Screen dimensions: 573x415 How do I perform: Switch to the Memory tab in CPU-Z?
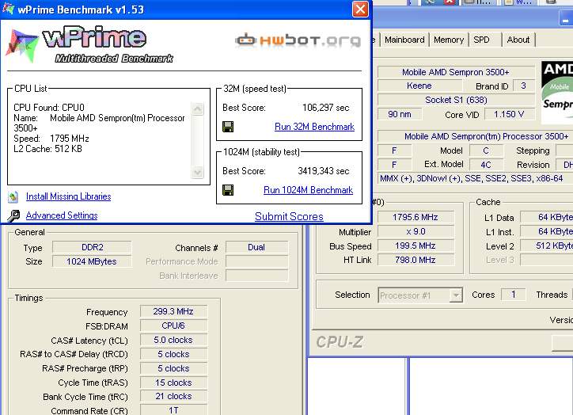[449, 40]
